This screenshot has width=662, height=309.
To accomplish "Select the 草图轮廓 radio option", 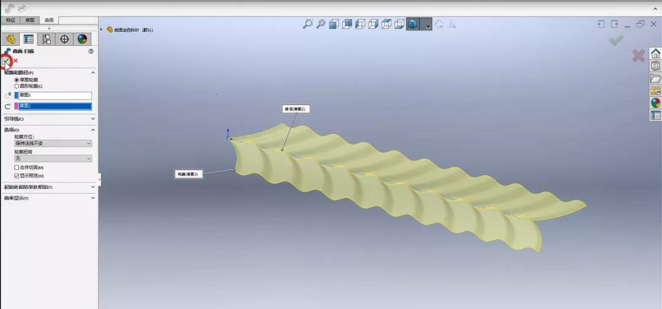I will (17, 80).
